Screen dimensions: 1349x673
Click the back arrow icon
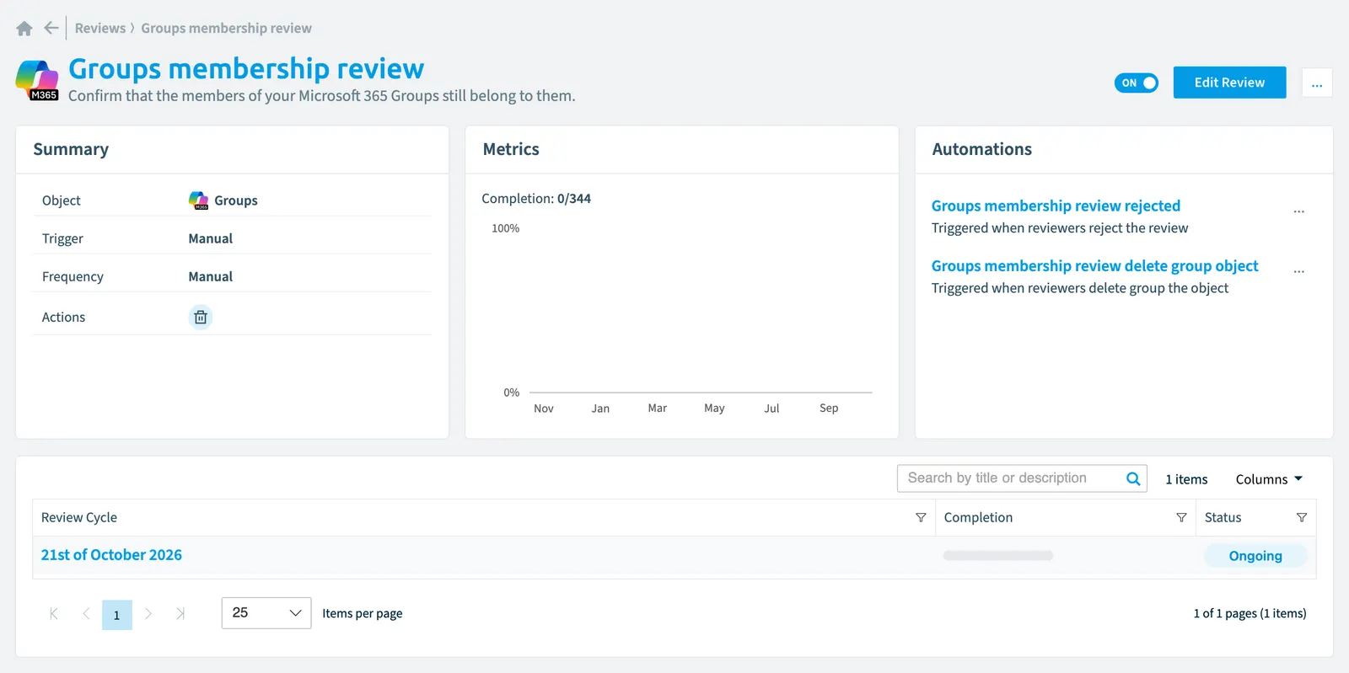(x=51, y=28)
